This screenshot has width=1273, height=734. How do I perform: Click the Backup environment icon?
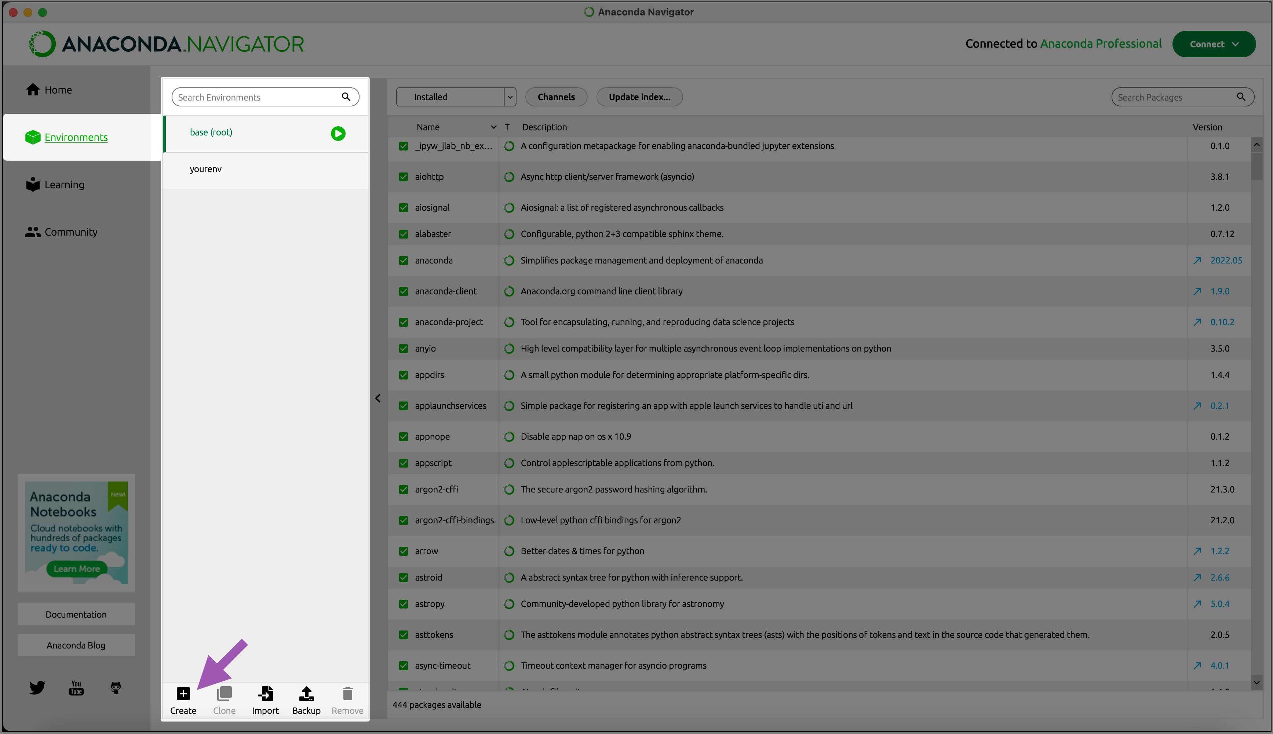pos(306,694)
